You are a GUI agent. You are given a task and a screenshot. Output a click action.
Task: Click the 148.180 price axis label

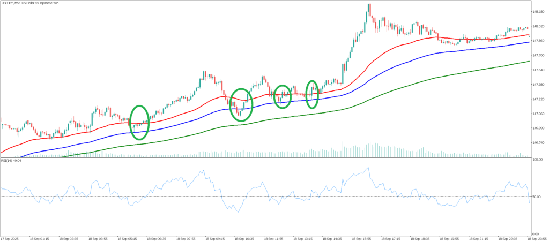pyautogui.click(x=539, y=11)
